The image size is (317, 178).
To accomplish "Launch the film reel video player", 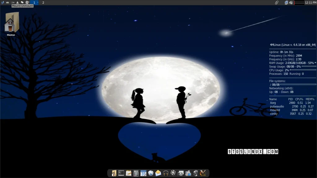I will point(173,173).
